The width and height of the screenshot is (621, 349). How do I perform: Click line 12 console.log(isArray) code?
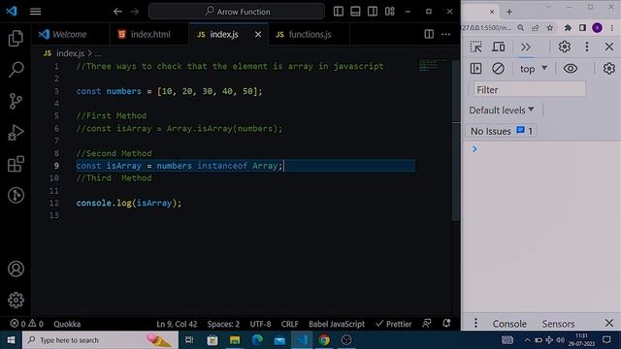(129, 203)
